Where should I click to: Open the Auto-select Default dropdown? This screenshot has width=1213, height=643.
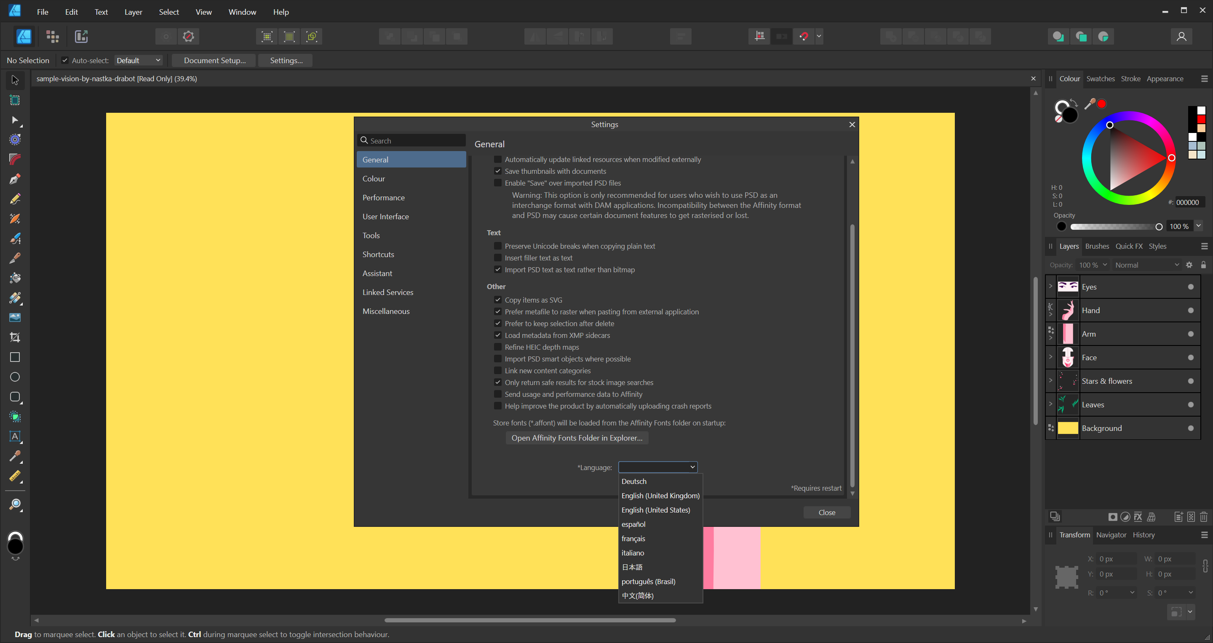coord(139,60)
